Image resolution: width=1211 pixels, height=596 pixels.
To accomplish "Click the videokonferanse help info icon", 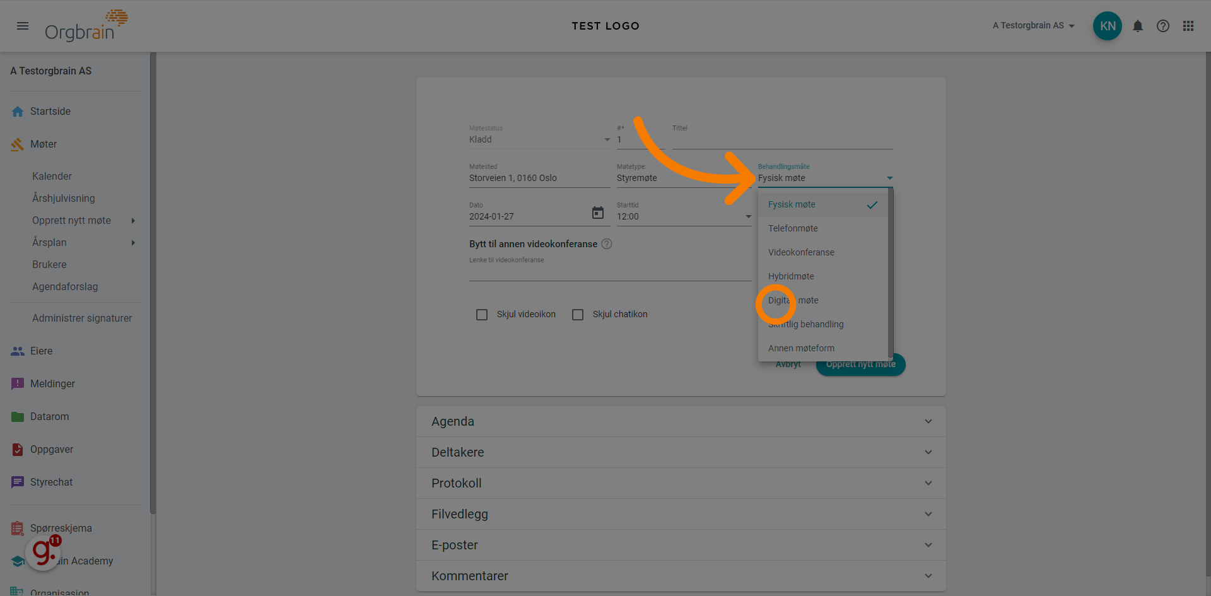I will pos(607,244).
